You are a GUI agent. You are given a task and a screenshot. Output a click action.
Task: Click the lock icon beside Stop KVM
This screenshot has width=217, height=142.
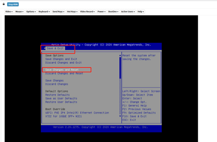4,4
